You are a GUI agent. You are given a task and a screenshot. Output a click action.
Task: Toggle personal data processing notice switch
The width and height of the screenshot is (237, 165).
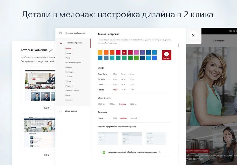tap(104, 152)
